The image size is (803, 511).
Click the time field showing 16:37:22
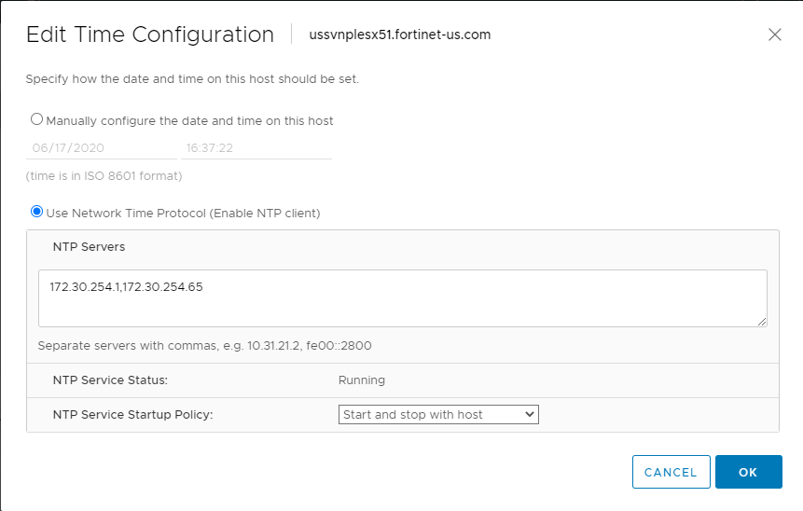[x=256, y=148]
